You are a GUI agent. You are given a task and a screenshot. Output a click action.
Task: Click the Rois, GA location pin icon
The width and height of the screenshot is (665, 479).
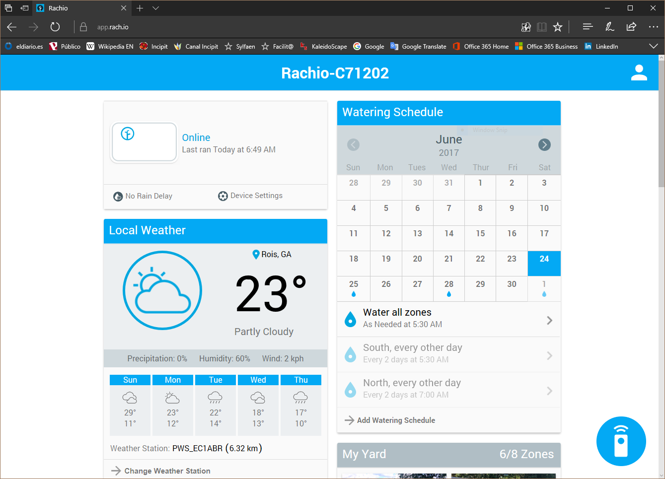[256, 255]
